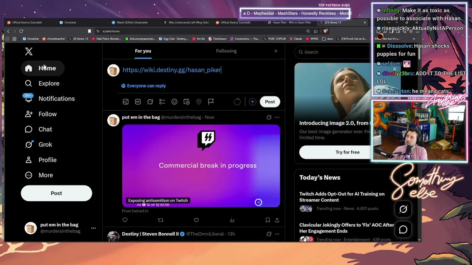Open Grok from the sidebar
Image resolution: width=472 pixels, height=265 pixels.
38,145
